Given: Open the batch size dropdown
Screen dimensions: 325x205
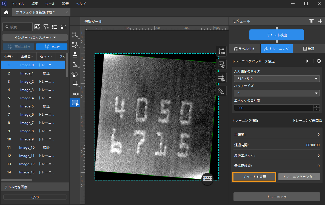Looking at the screenshot, I should pos(277,93).
